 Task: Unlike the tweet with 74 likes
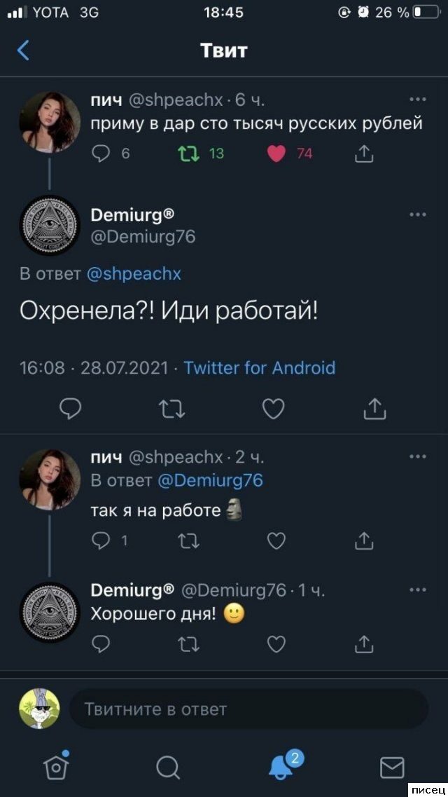(277, 154)
